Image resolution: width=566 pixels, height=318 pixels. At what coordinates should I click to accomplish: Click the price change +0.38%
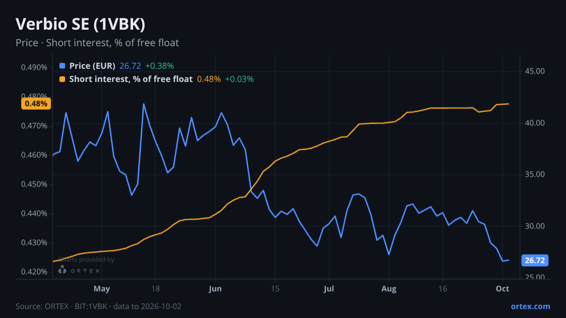click(159, 66)
